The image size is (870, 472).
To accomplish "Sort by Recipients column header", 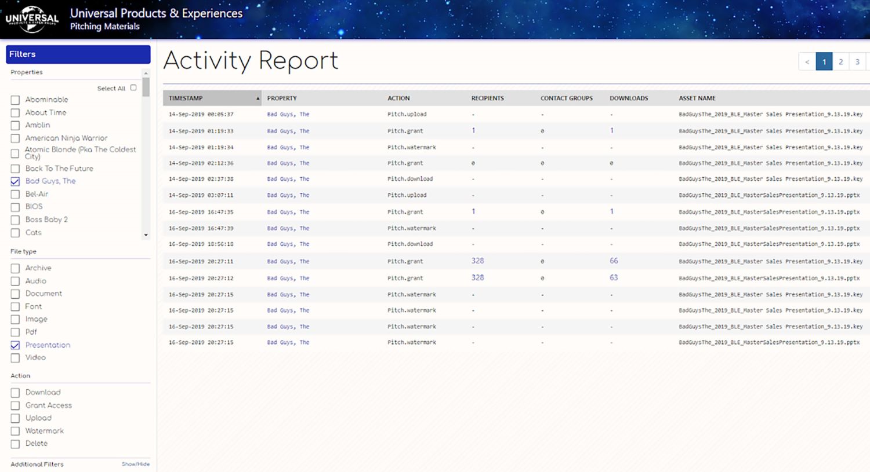I will [488, 98].
